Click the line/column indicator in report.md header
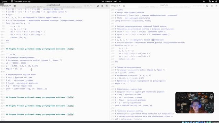The height and width of the screenshot is (123, 219). click(x=199, y=6)
